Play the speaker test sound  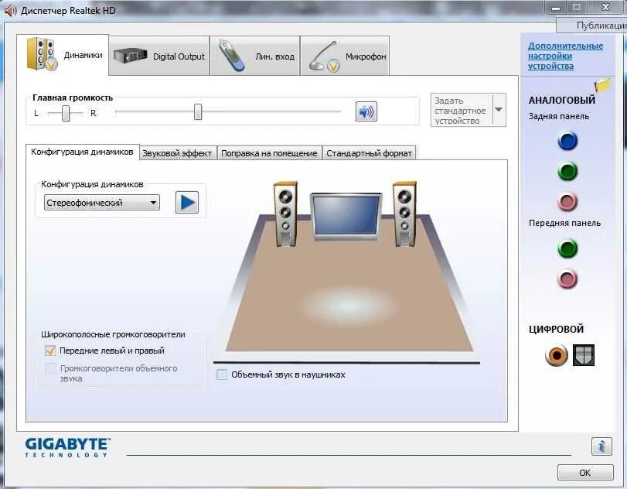coord(187,203)
